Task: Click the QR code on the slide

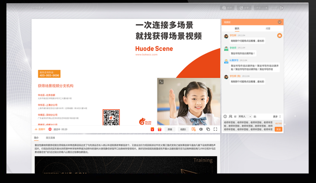Action: [111, 117]
